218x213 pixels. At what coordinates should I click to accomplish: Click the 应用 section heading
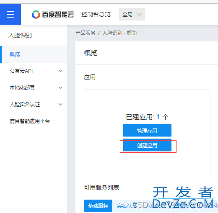click(x=90, y=77)
